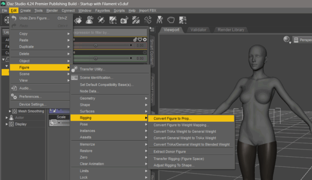This screenshot has height=180, width=312.
Task: Switch to the Validator tab
Action: (198, 30)
